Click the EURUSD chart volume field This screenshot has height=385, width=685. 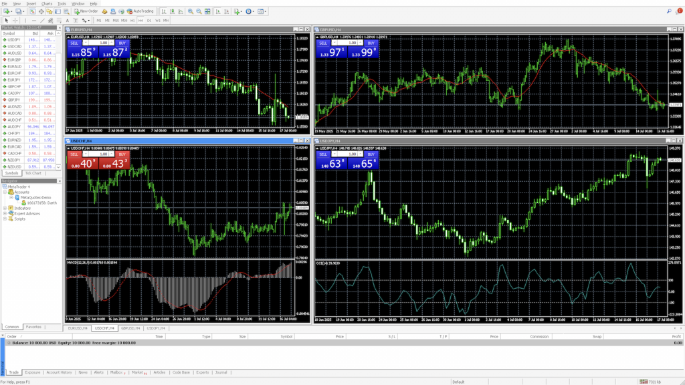coord(100,43)
